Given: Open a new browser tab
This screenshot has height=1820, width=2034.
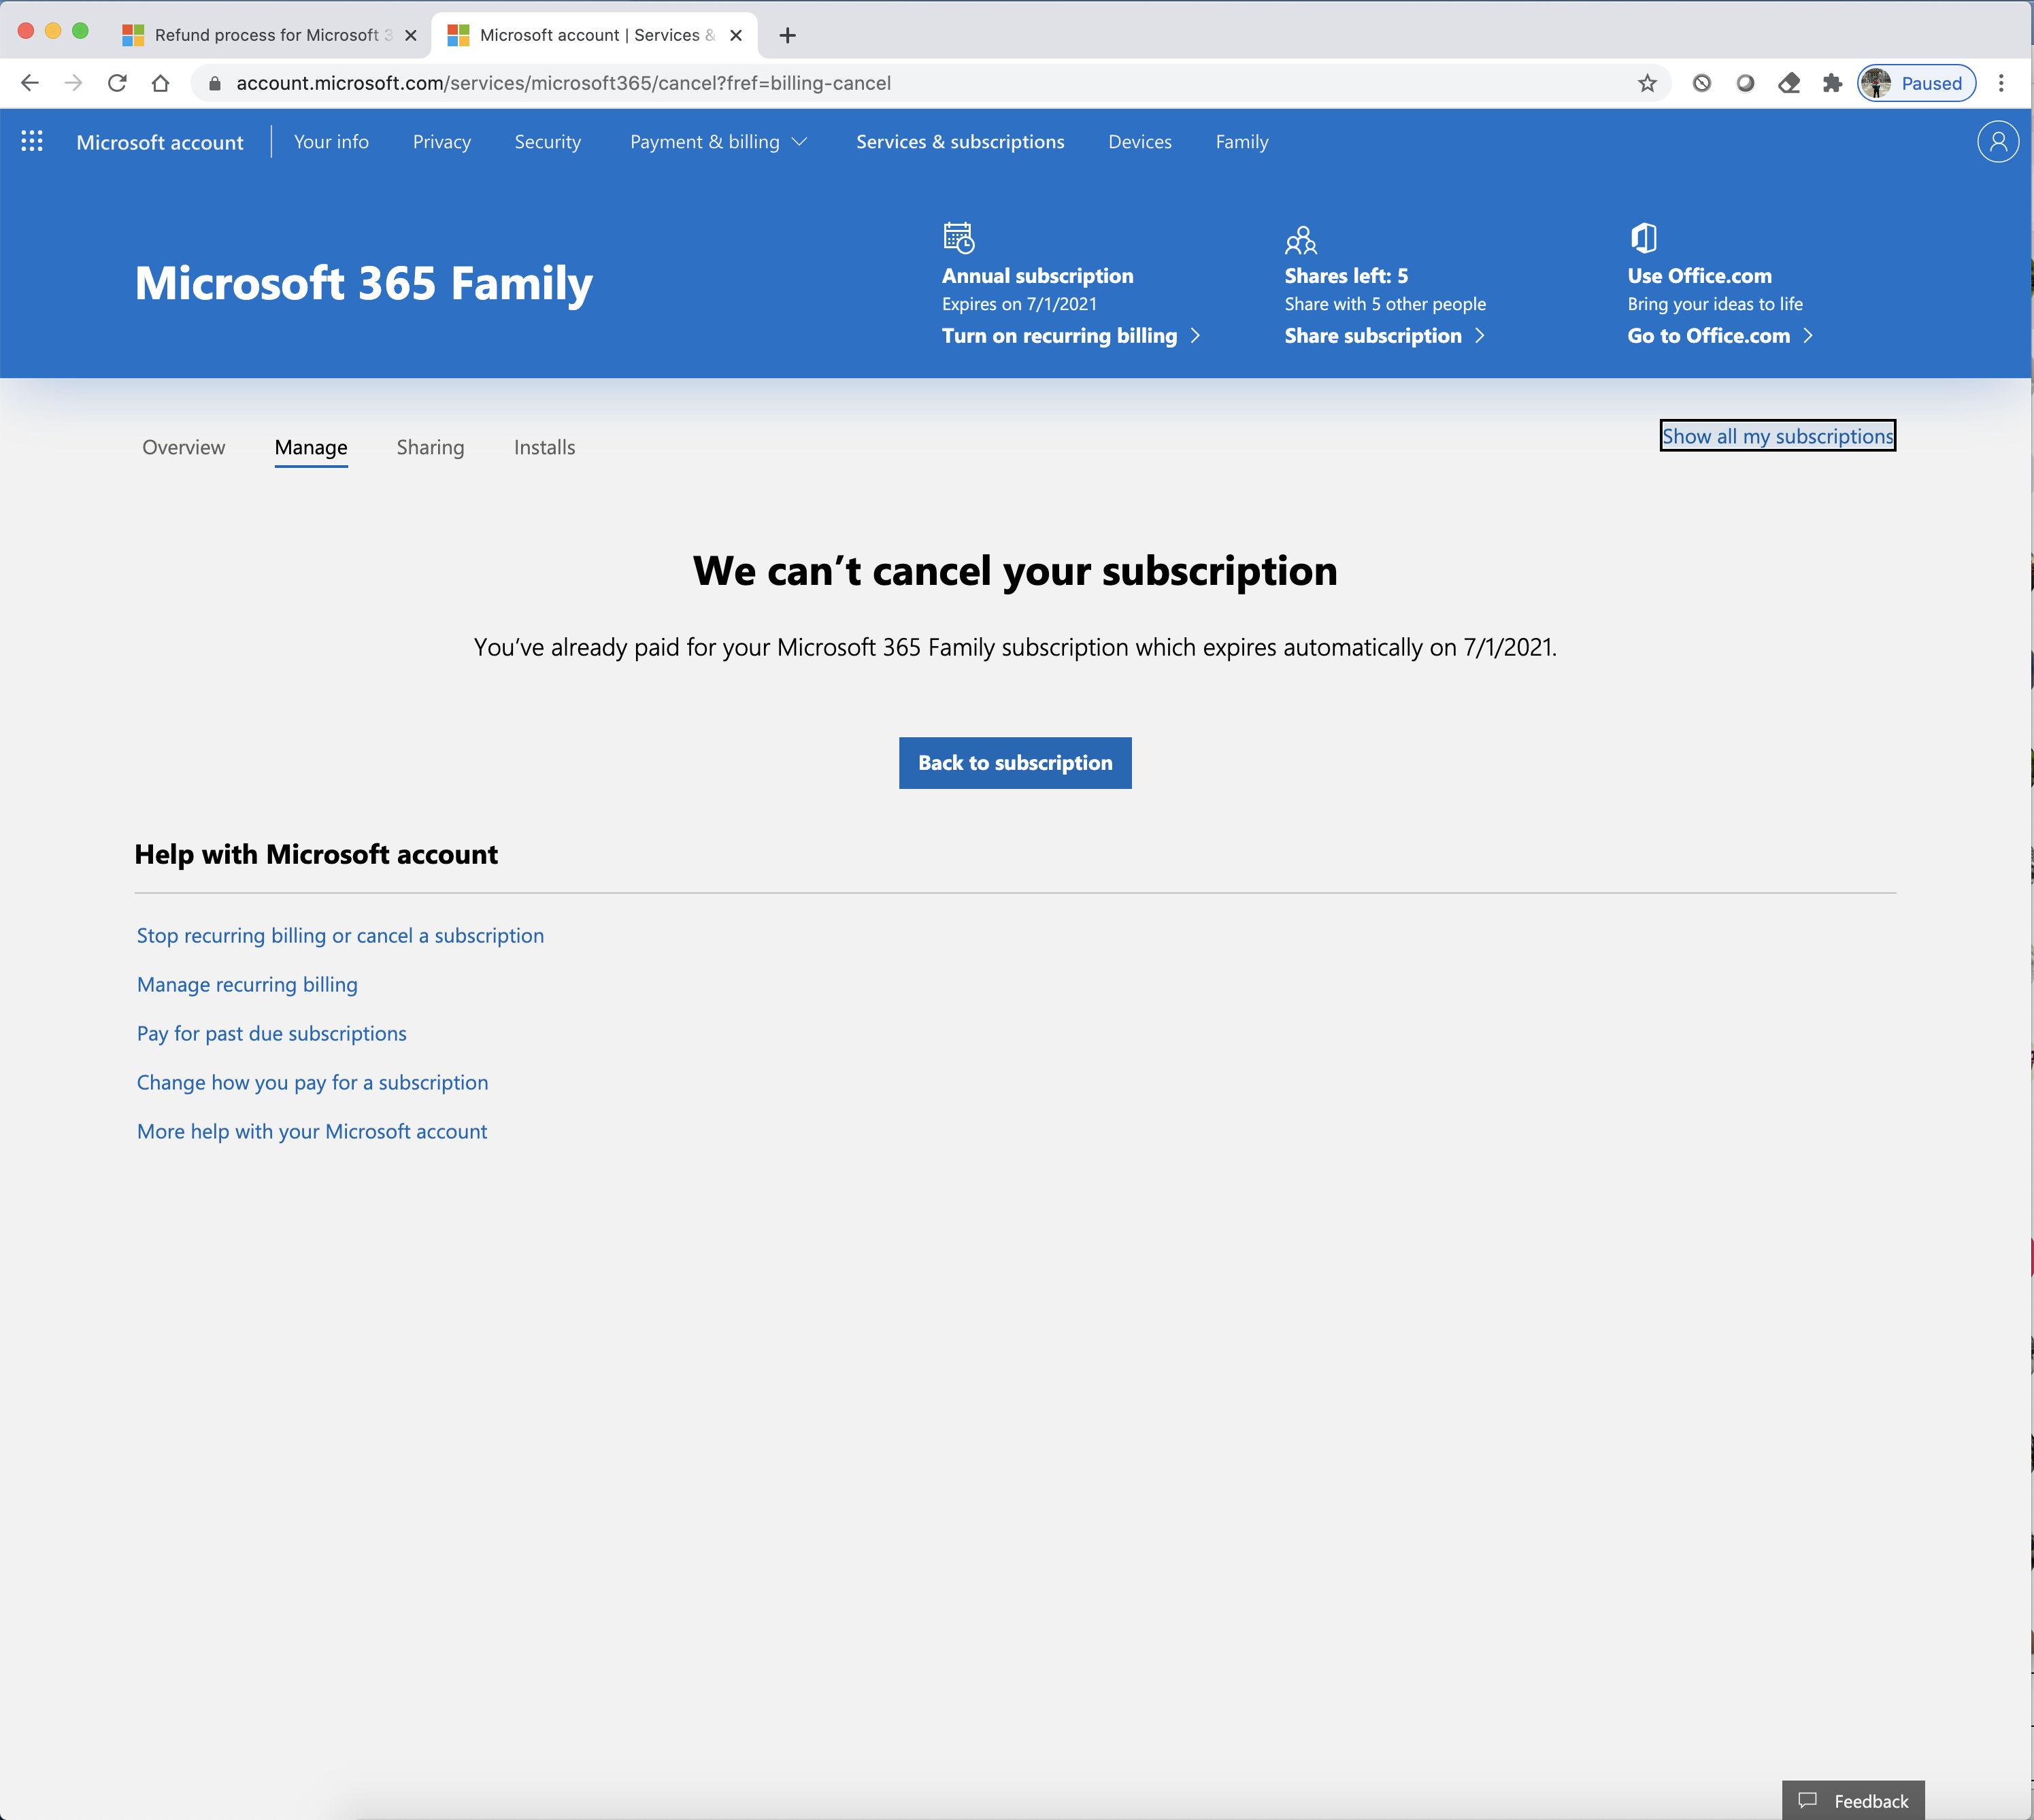Looking at the screenshot, I should (x=788, y=35).
